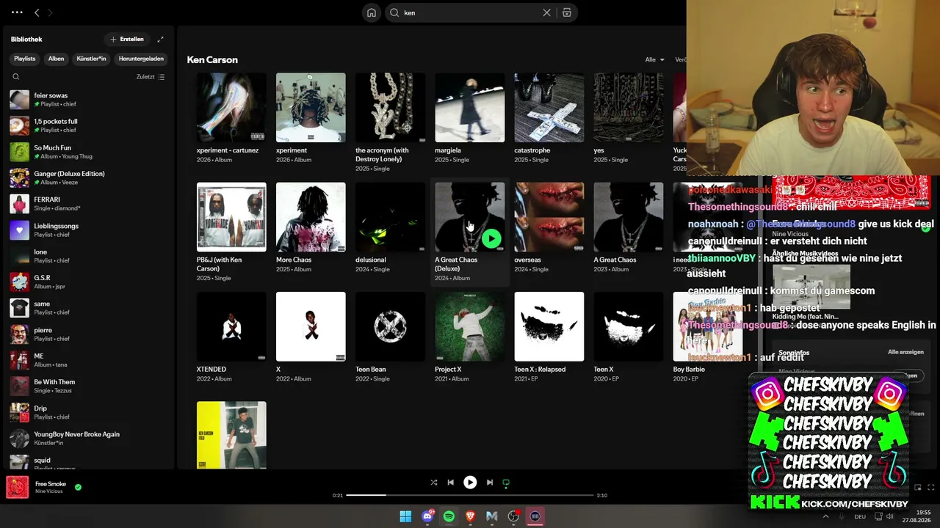Image resolution: width=940 pixels, height=528 pixels.
Task: Open the Browse icon beside the search bar
Action: tap(567, 12)
